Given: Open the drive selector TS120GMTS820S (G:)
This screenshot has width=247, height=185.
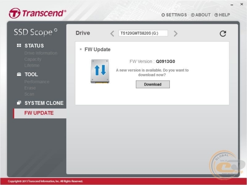Looking at the screenshot, I should click(143, 33).
